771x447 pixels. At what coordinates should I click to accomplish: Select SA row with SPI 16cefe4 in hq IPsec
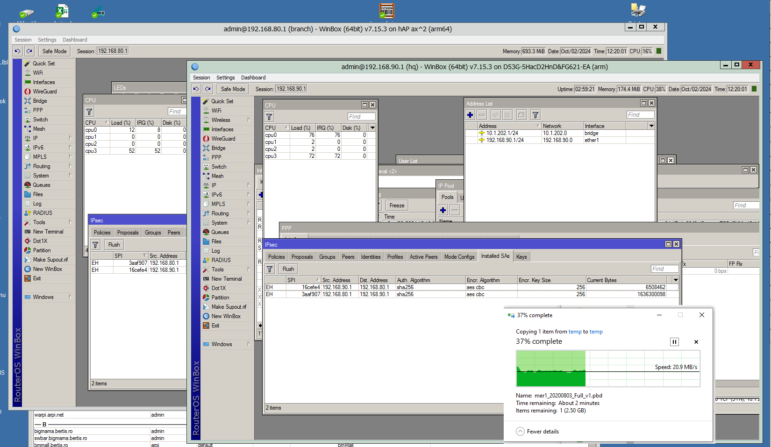pos(472,287)
